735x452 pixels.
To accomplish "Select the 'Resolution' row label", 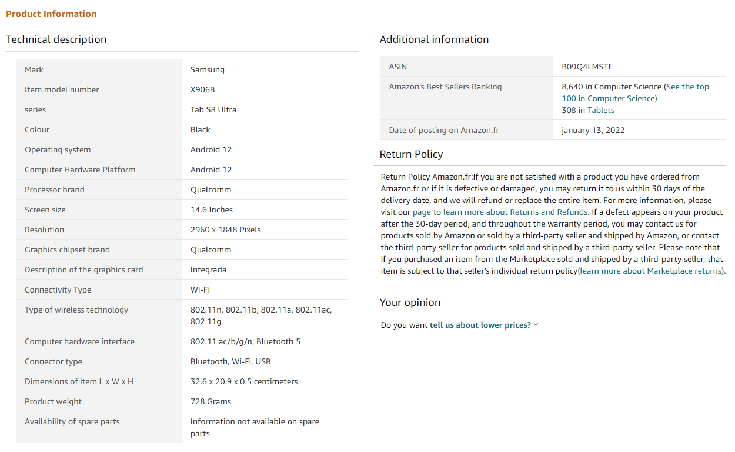I will coord(44,230).
